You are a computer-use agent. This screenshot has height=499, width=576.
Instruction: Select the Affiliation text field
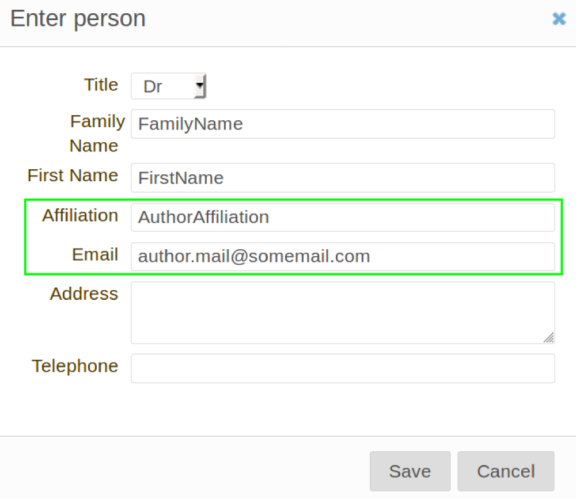343,217
